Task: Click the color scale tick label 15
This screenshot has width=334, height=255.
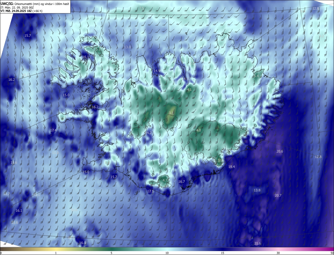Action: point(223,253)
